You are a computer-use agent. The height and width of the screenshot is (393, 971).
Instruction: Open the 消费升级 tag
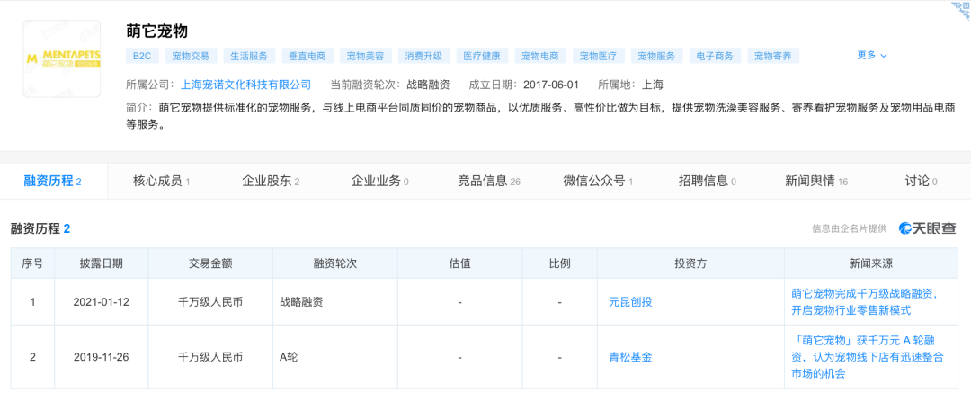tap(423, 56)
